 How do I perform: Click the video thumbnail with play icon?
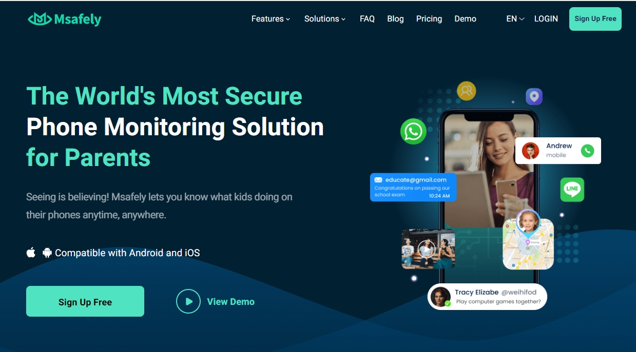(x=428, y=249)
